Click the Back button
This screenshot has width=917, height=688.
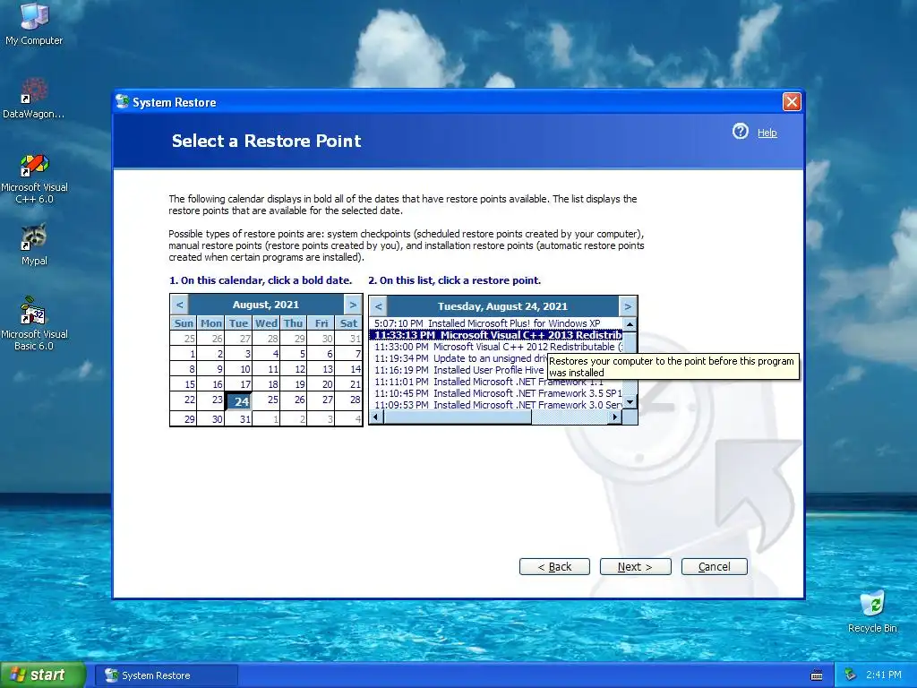pyautogui.click(x=554, y=566)
